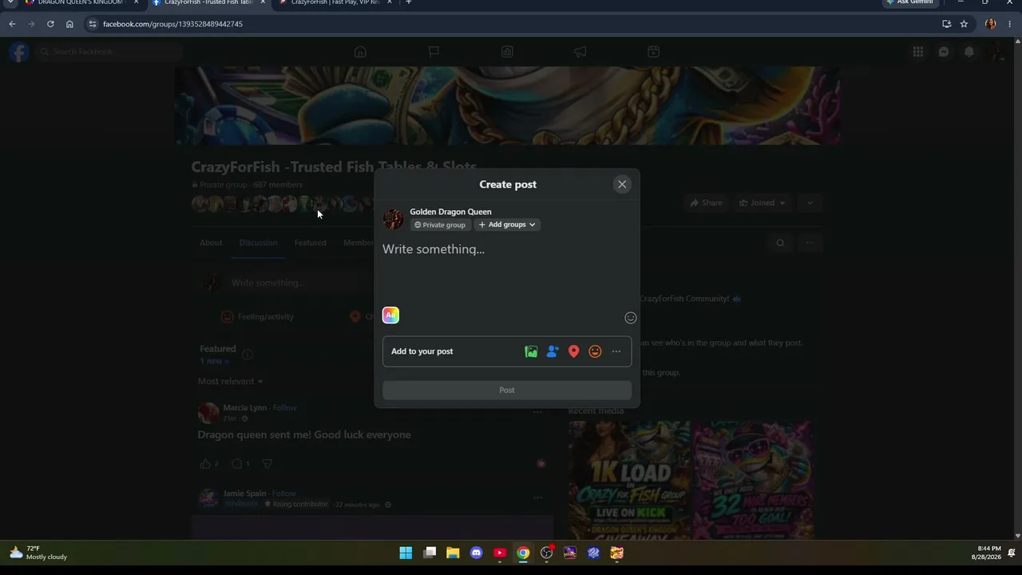The height and width of the screenshot is (575, 1022).
Task: Open OBS Studio from the taskbar
Action: (x=547, y=553)
